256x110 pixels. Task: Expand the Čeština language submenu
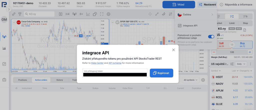coord(196,15)
